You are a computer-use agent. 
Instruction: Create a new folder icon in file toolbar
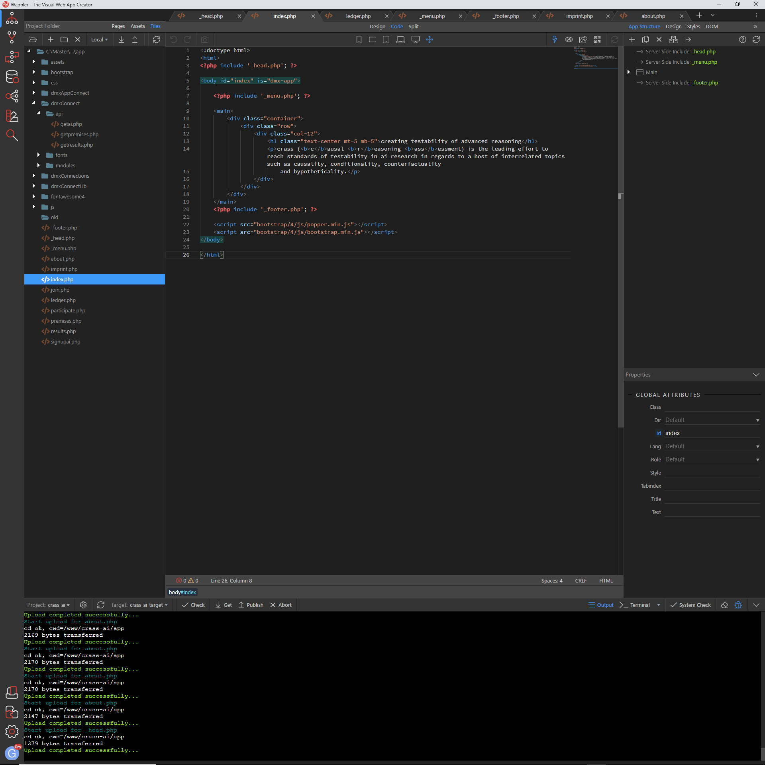[x=64, y=39]
